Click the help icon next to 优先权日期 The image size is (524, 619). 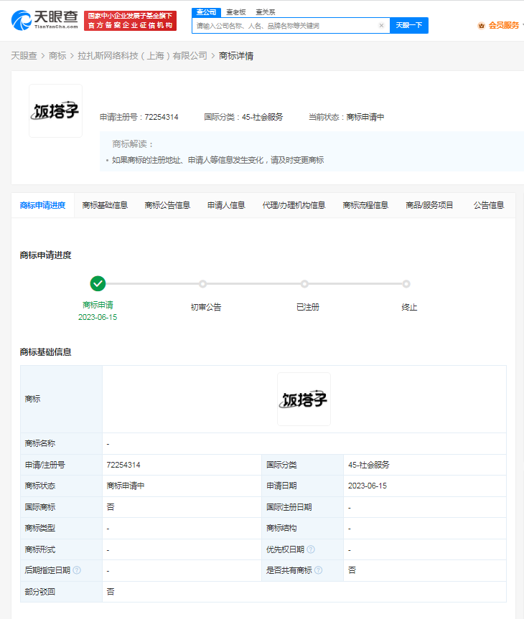pos(311,549)
